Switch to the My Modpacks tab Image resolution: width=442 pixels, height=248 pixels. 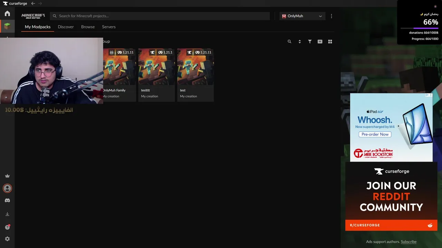pyautogui.click(x=38, y=27)
